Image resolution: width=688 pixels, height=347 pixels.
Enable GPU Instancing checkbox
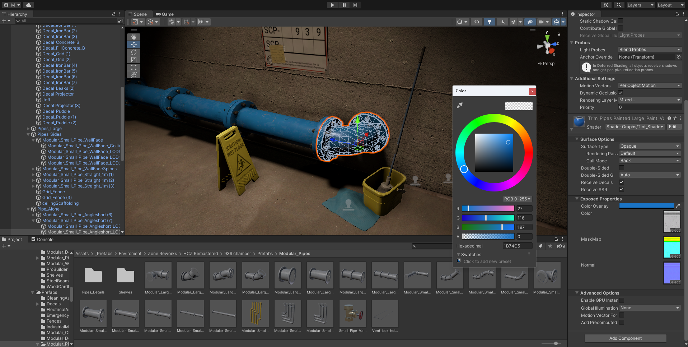pos(622,300)
